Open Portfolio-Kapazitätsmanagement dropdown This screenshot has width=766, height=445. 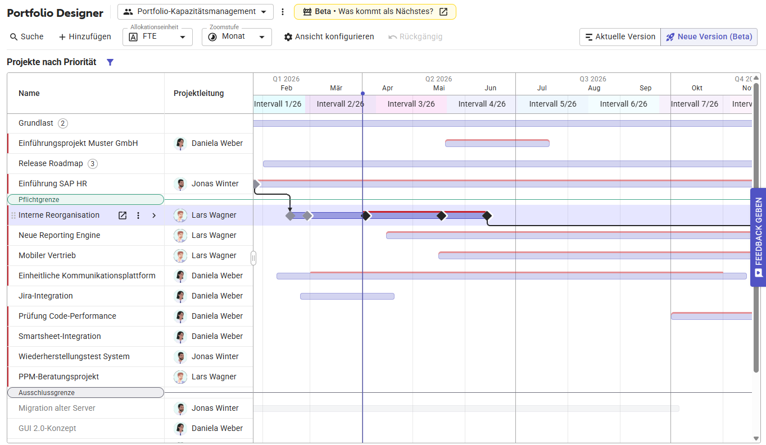(196, 12)
